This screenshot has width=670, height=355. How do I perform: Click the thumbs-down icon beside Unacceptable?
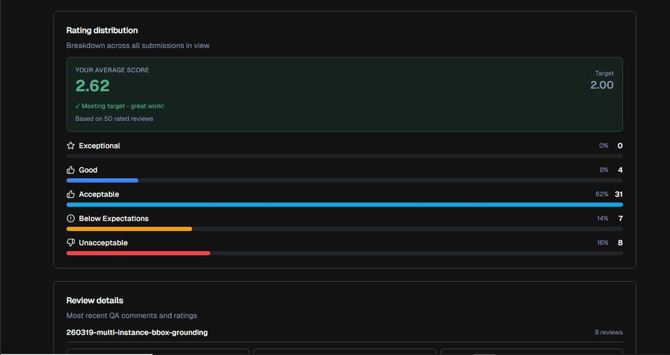pos(71,243)
